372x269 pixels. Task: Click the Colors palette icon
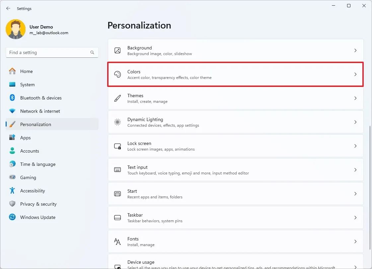pyautogui.click(x=117, y=74)
